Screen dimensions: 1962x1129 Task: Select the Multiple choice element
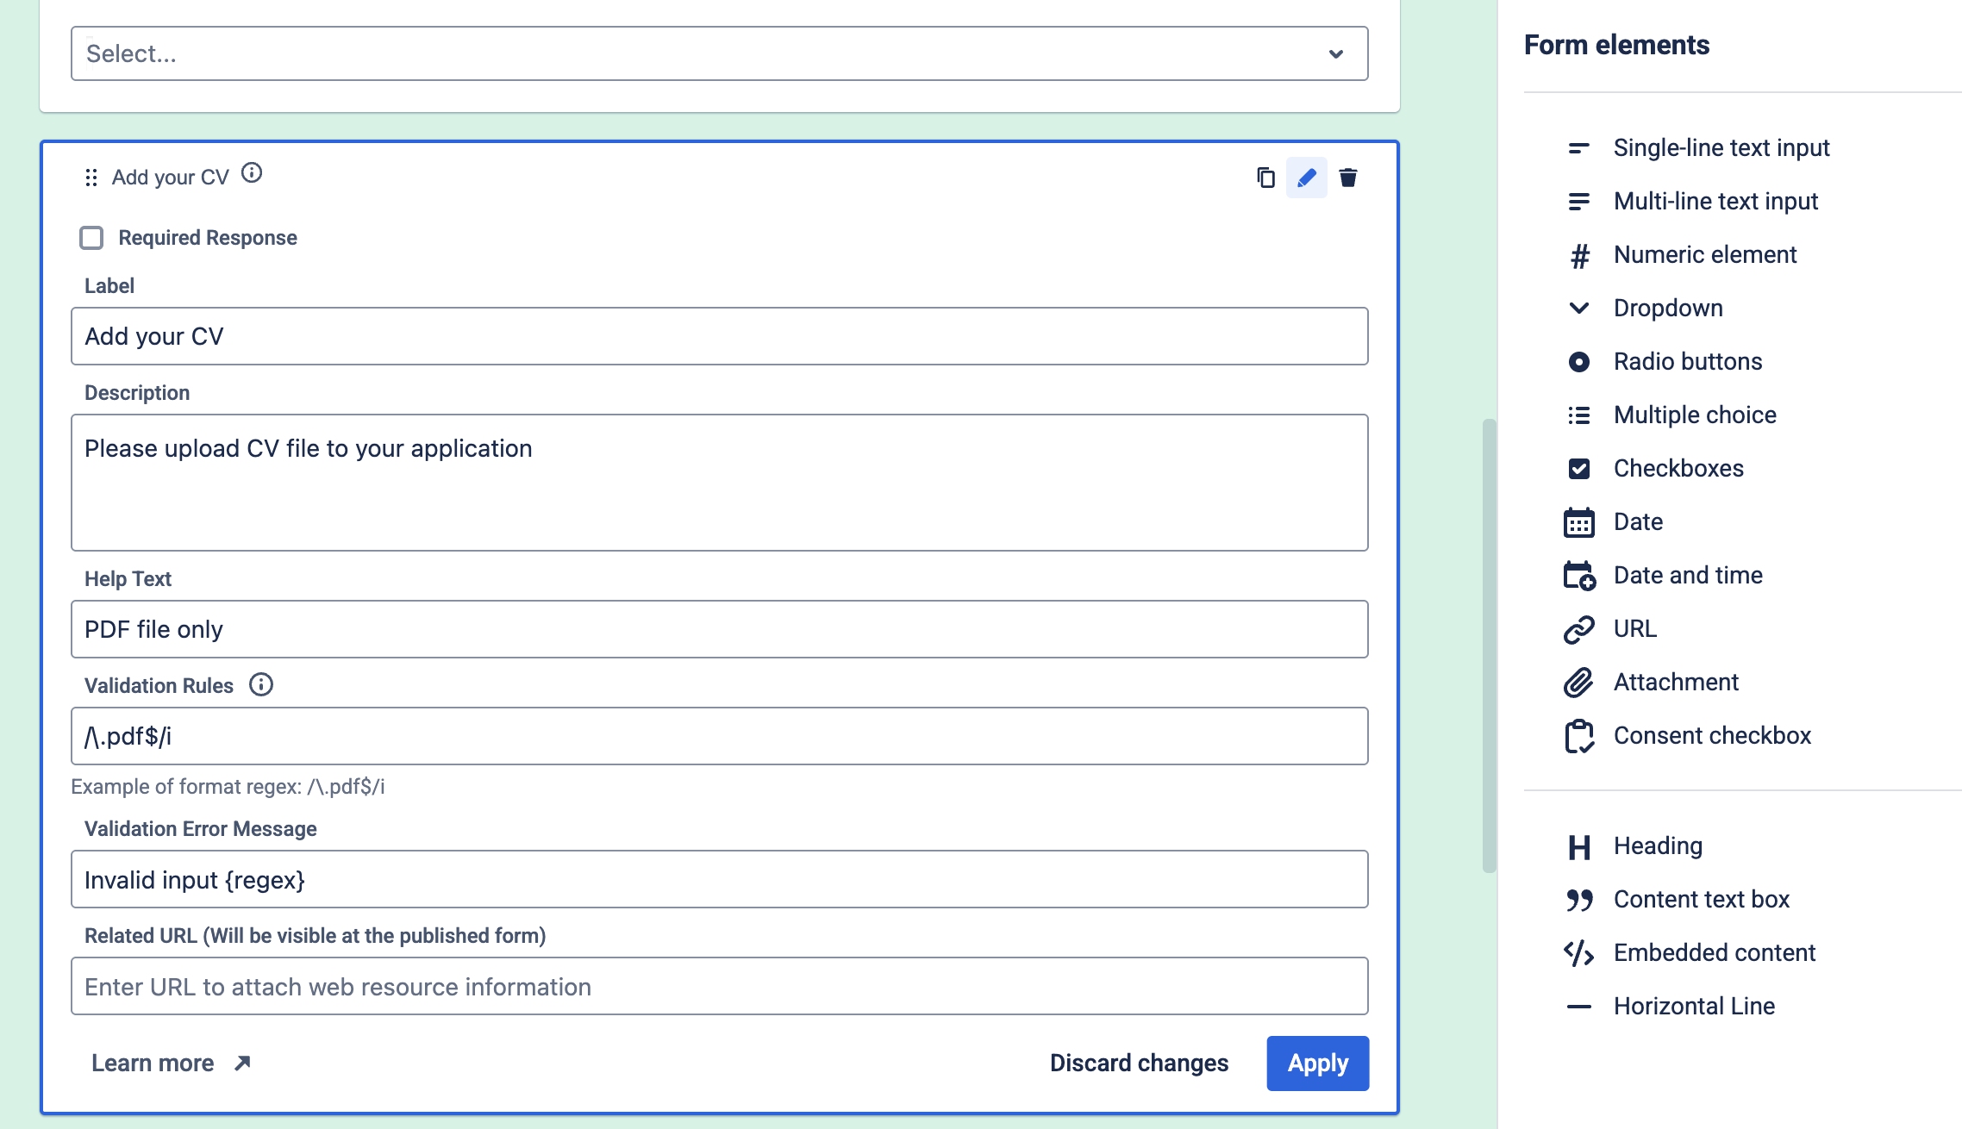[x=1694, y=415]
